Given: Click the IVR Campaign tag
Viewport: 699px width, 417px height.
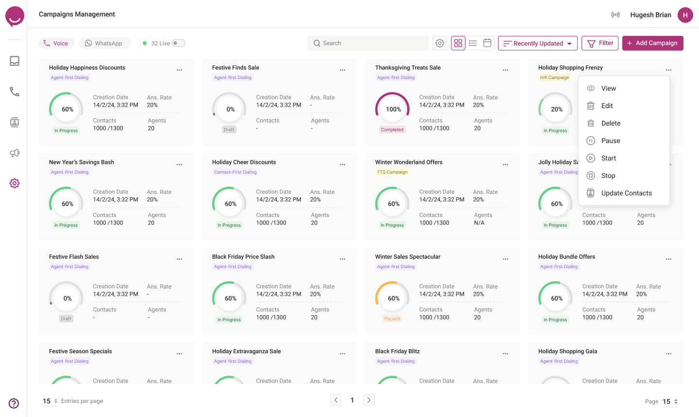Looking at the screenshot, I should (554, 78).
